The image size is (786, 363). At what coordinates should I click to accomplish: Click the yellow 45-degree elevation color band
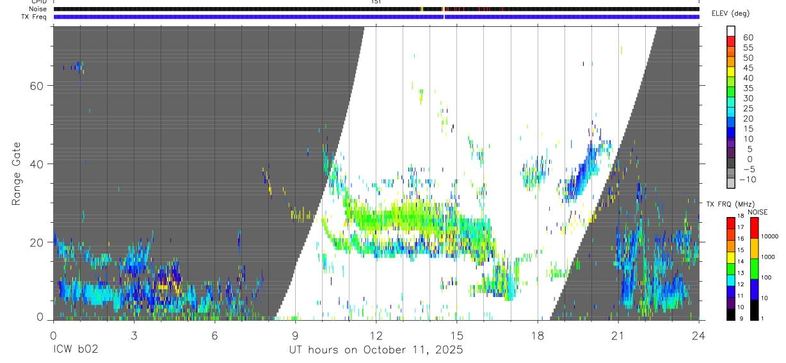tap(731, 72)
